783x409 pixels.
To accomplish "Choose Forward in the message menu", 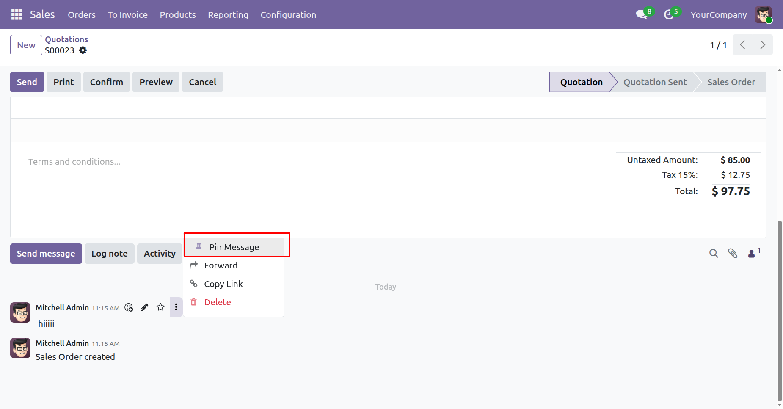I will (234, 265).
